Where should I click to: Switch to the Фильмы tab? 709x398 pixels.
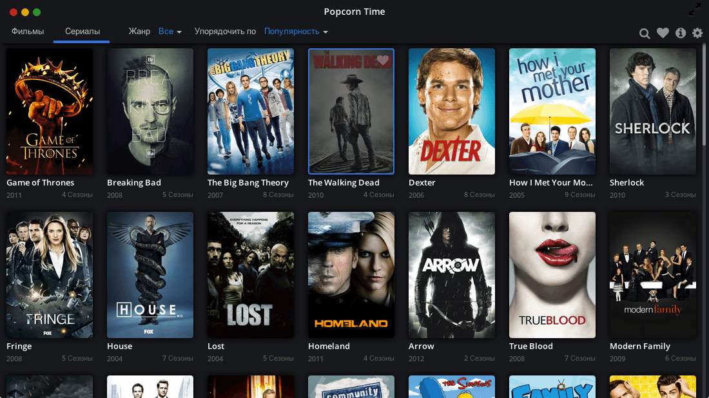28,32
